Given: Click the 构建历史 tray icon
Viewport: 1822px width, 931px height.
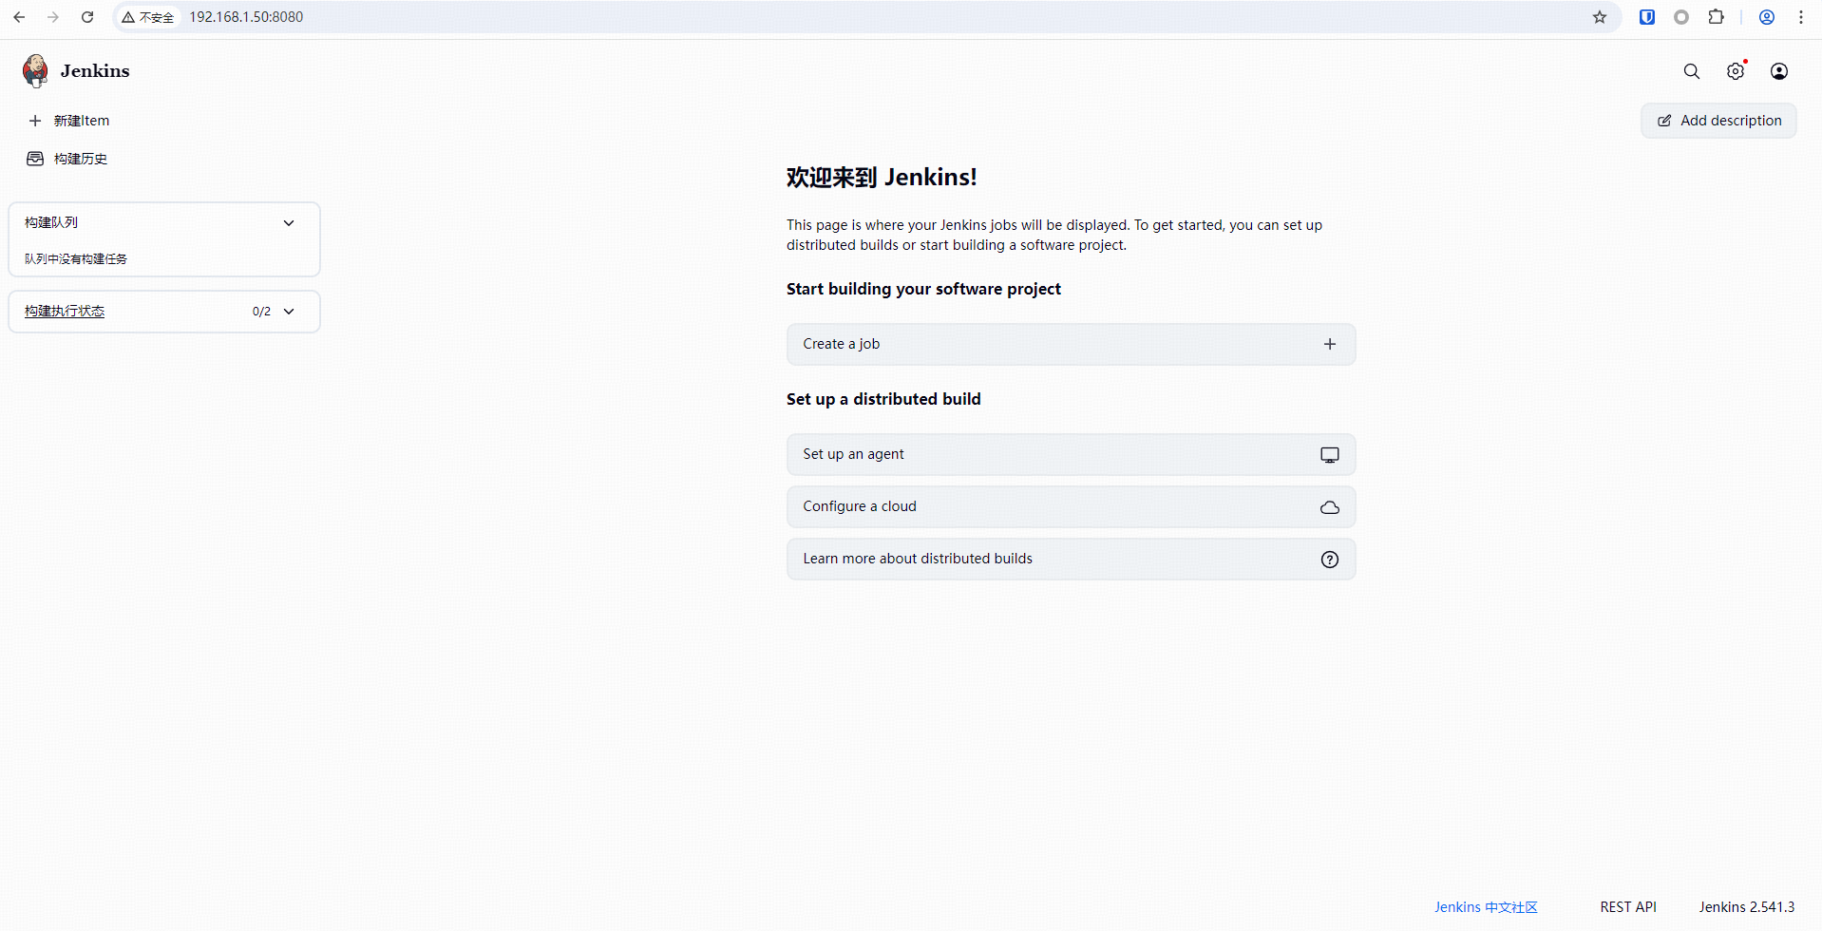Looking at the screenshot, I should [x=35, y=159].
